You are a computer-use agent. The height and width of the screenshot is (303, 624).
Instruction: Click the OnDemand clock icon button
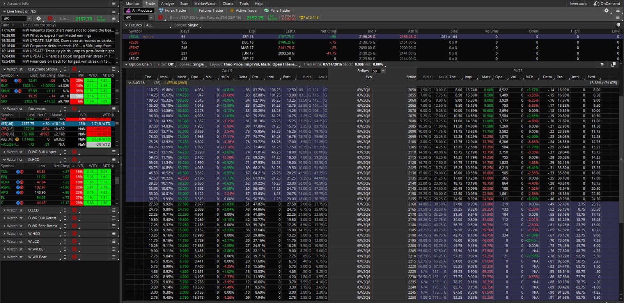597,4
